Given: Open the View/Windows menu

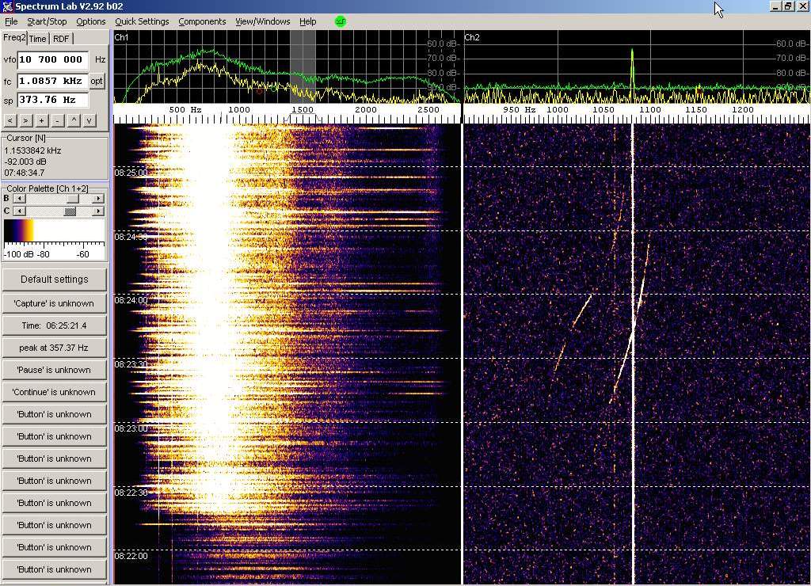Looking at the screenshot, I should pyautogui.click(x=262, y=21).
